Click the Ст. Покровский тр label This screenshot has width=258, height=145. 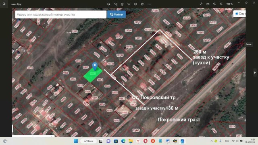(154, 97)
